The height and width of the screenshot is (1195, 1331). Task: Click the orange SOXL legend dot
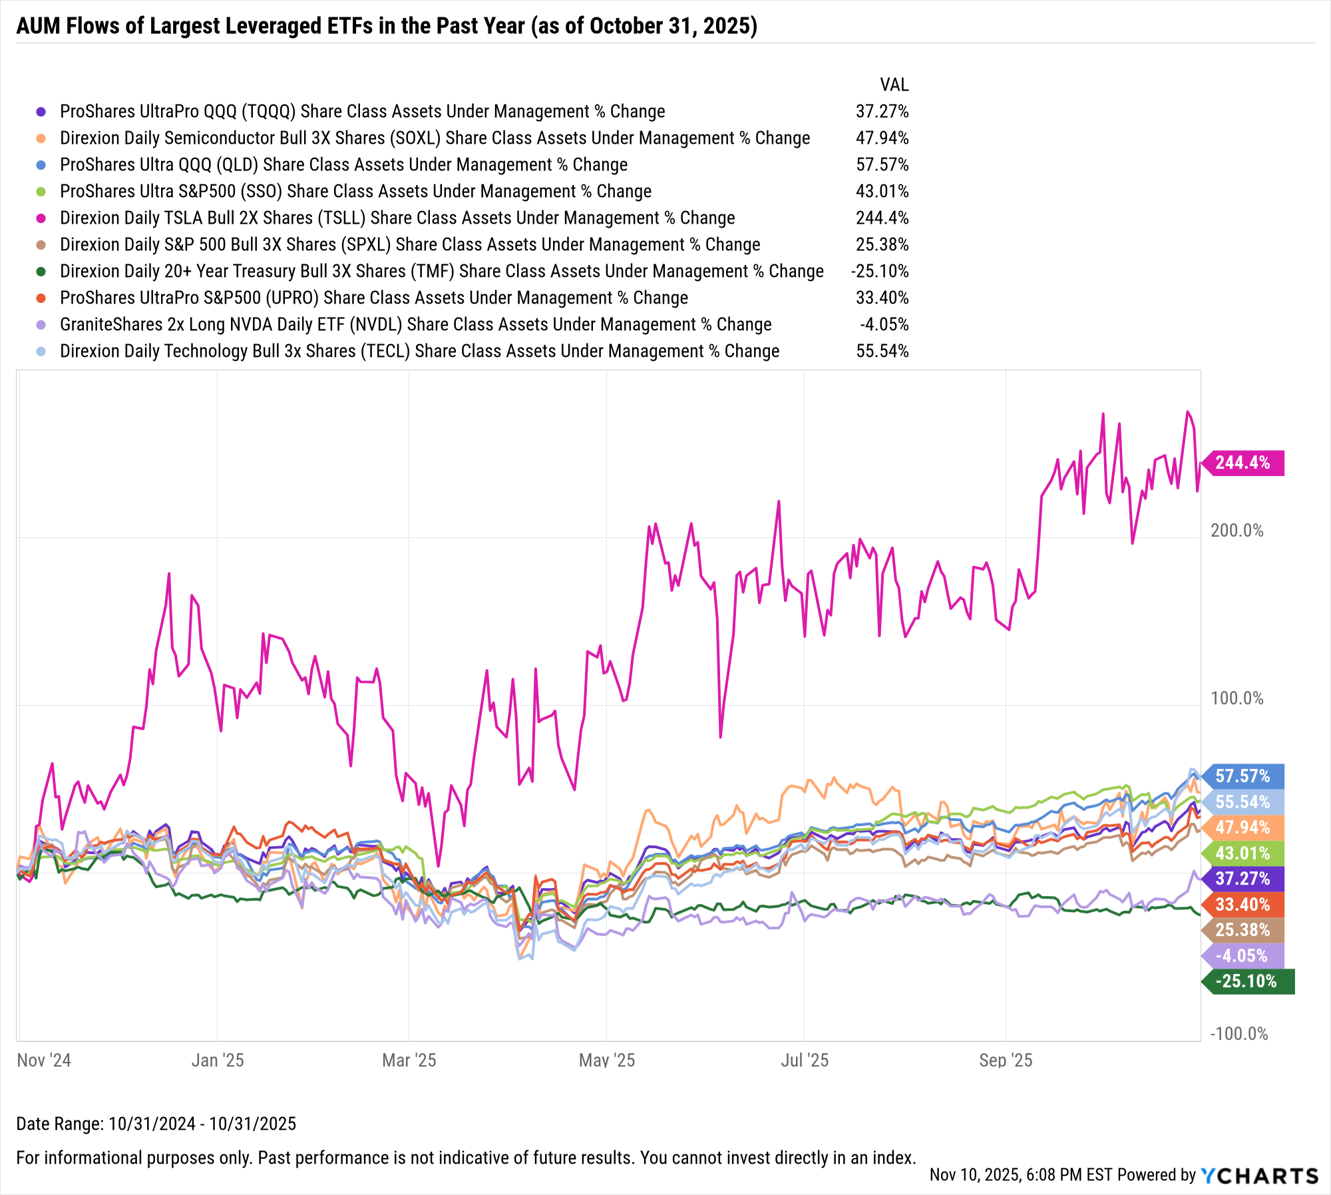point(41,138)
